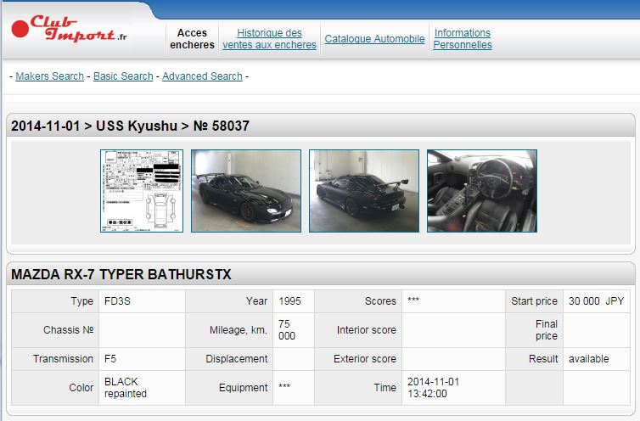Image resolution: width=640 pixels, height=421 pixels.
Task: Open the Advanced Search link
Action: pos(202,76)
